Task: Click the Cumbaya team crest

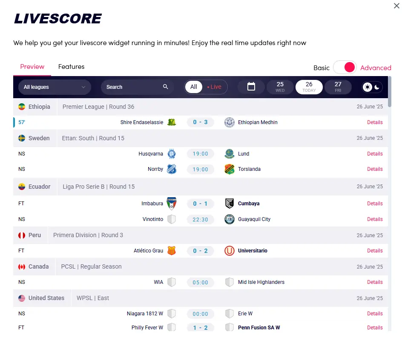Action: 230,204
